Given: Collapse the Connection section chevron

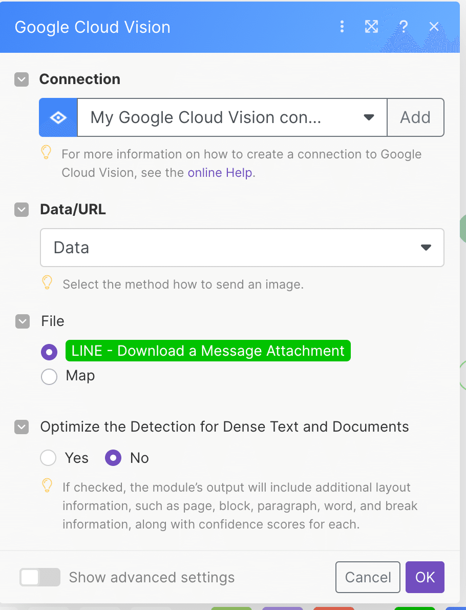Looking at the screenshot, I should [22, 79].
